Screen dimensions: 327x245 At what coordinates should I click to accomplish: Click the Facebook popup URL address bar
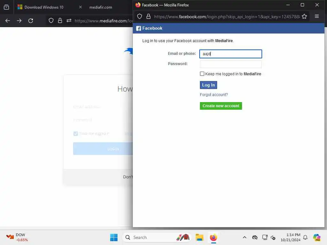(x=227, y=17)
